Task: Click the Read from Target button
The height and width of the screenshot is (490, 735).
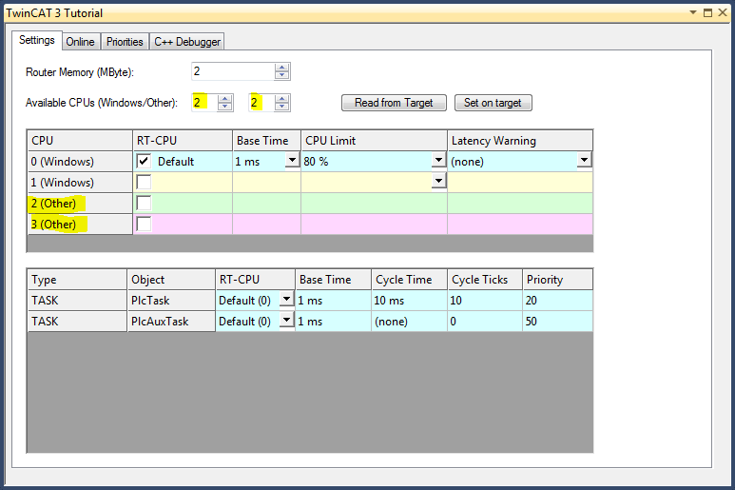Action: [x=394, y=103]
